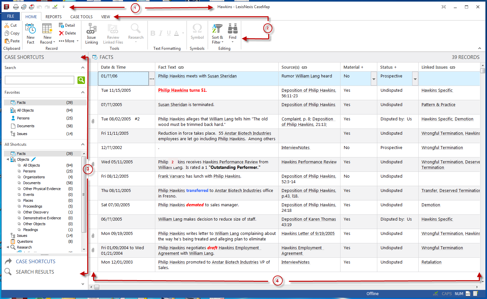Click the Find binoculars icon
This screenshot has height=299, width=487.
coord(232,29)
